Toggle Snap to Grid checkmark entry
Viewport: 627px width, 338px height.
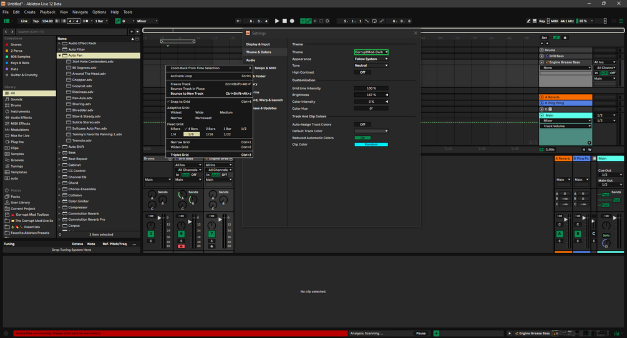pos(209,102)
